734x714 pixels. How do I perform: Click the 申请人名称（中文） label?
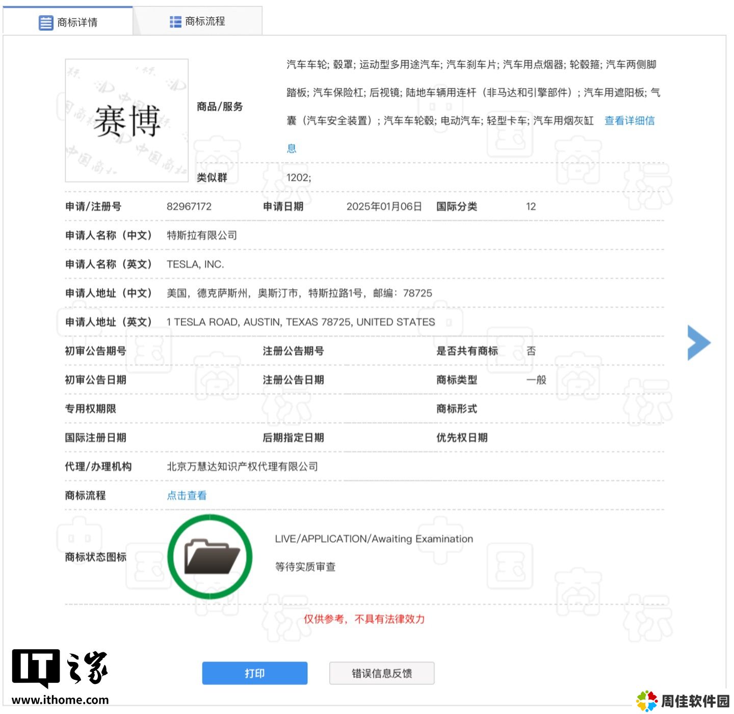point(109,235)
